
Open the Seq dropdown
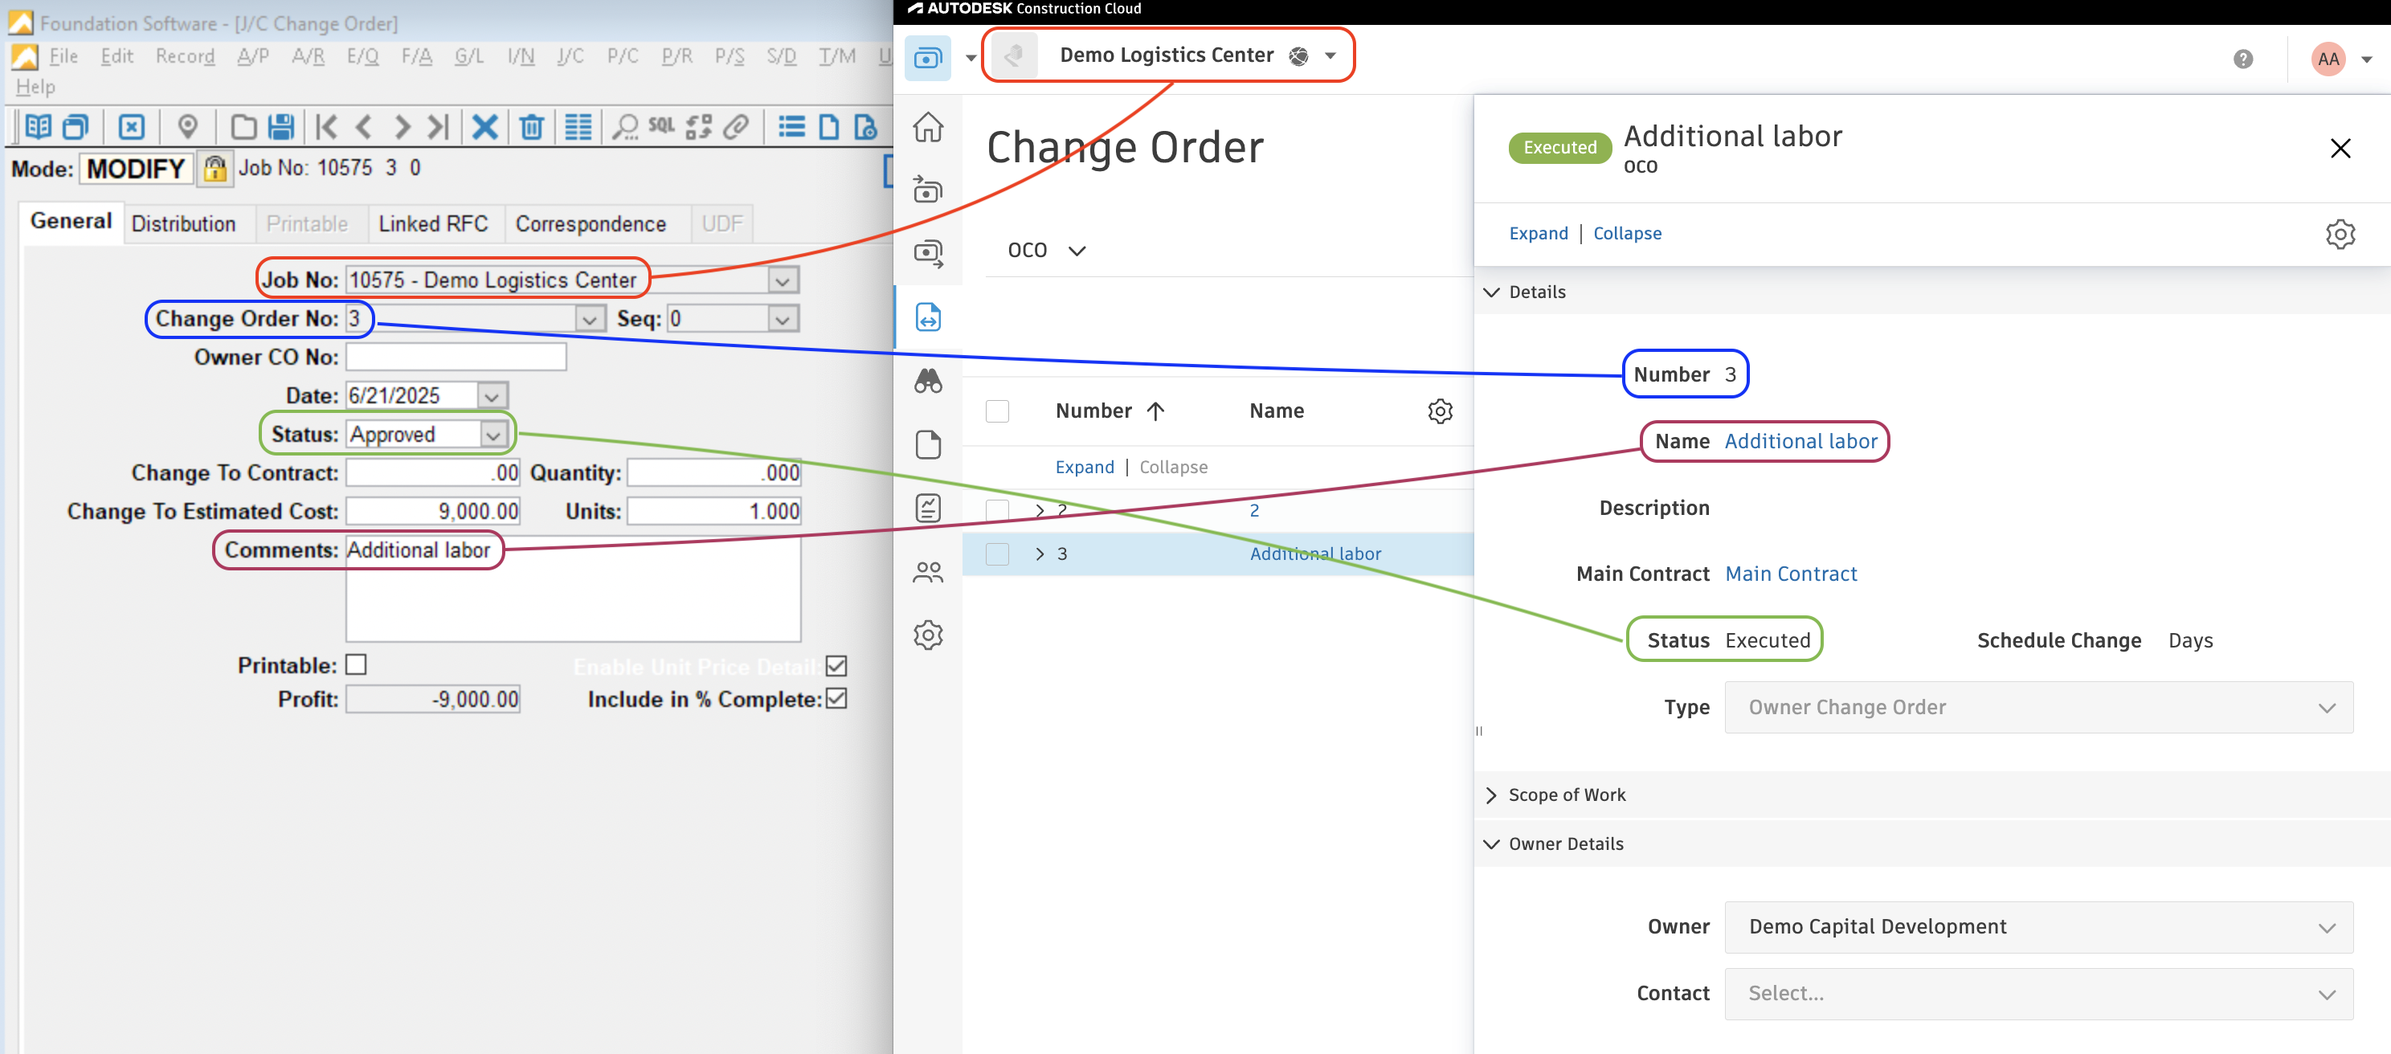coord(783,319)
